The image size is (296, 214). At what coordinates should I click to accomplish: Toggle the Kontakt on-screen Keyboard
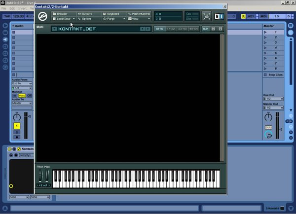coord(114,14)
